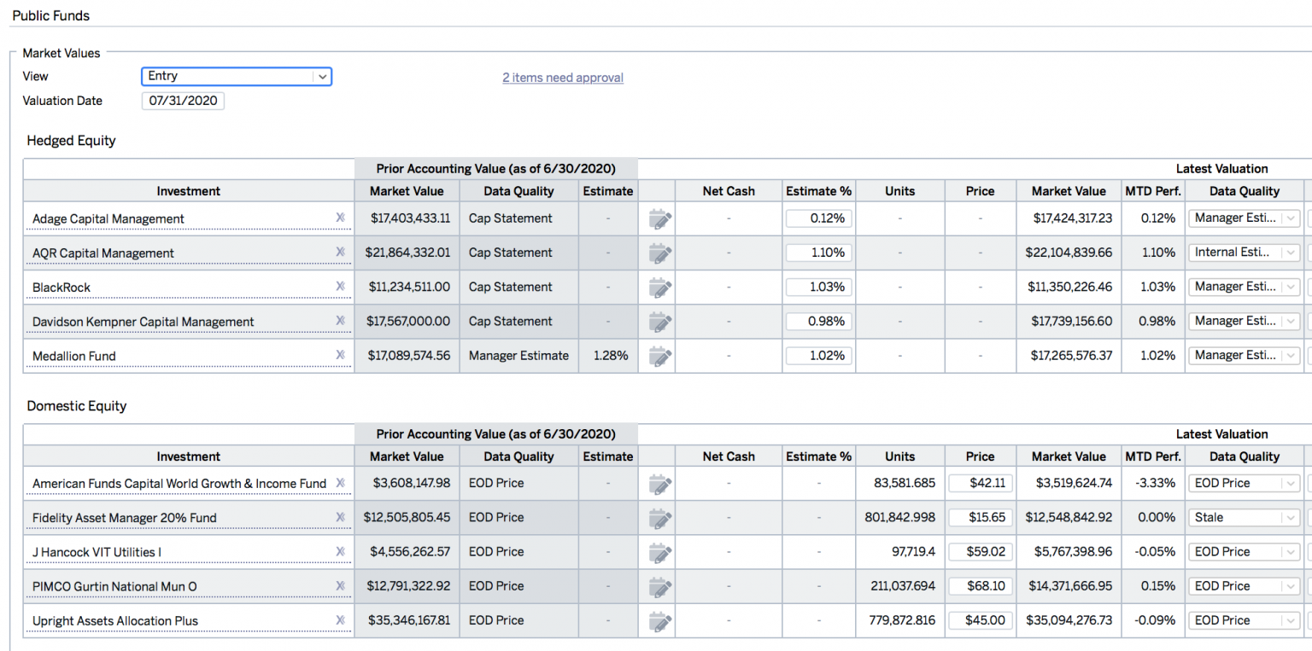Click edit note icon for Upright Assets Allocation Plus
Viewport: 1312px width, 651px height.
[x=659, y=621]
